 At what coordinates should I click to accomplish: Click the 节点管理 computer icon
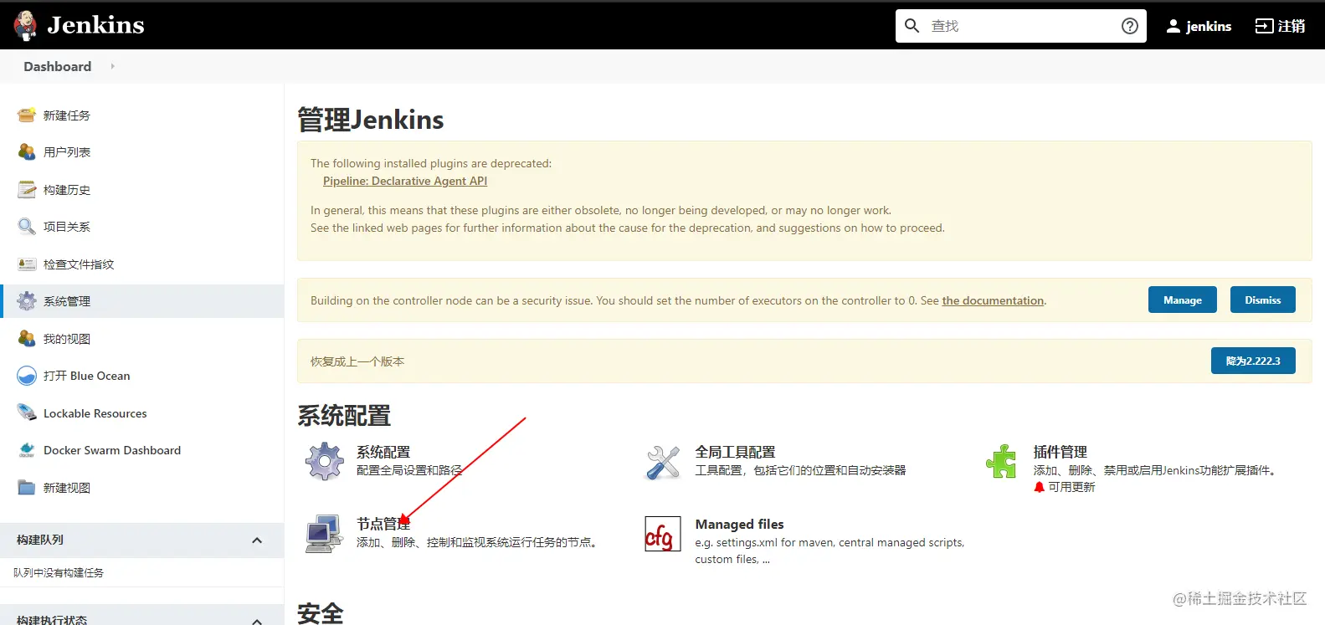point(325,534)
